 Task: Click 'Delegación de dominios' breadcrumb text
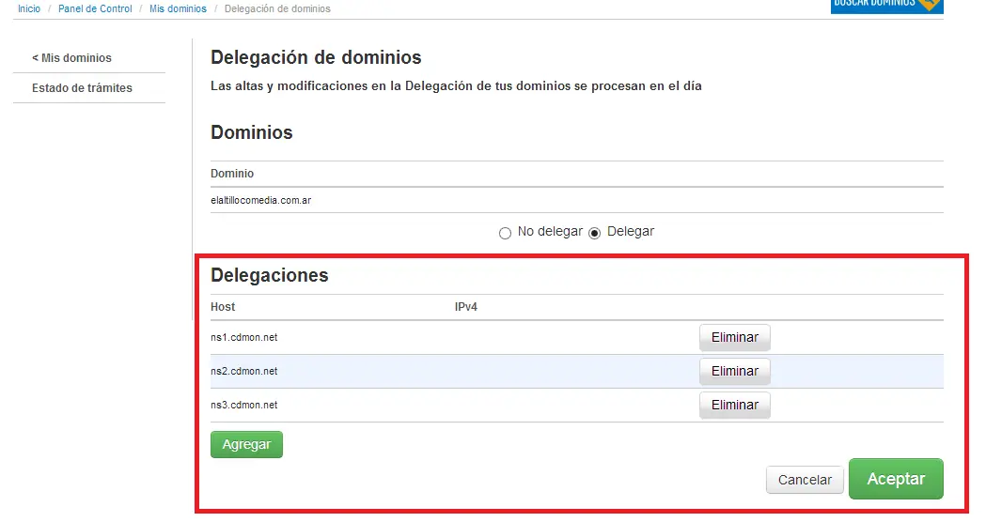coord(277,8)
